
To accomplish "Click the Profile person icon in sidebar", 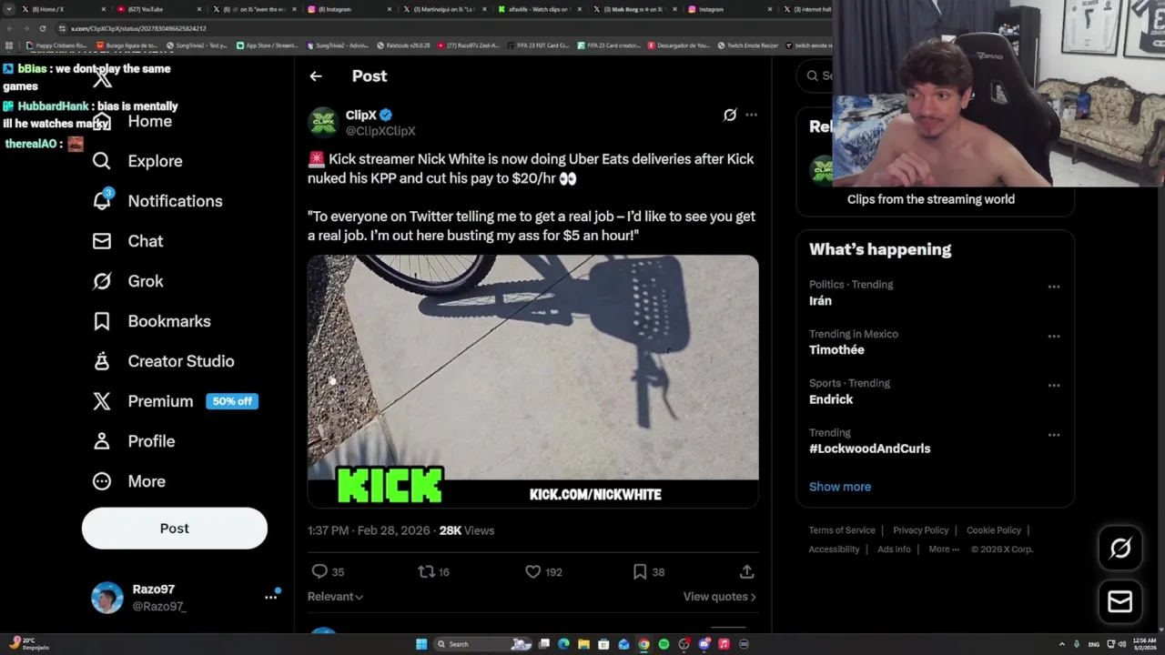I will (x=102, y=441).
